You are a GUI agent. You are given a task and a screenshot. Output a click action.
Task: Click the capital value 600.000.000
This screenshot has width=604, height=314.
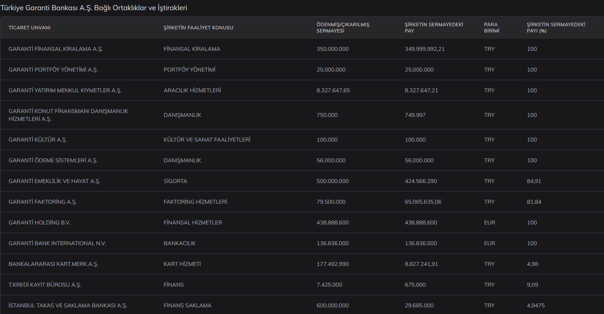coord(332,305)
